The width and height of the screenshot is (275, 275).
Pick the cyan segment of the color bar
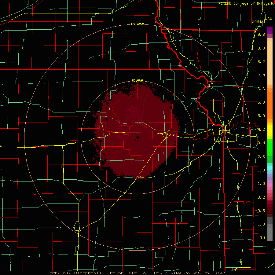coord(270,168)
